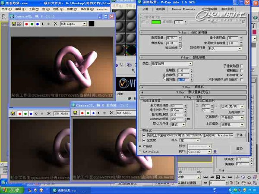Image resolution: width=259 pixels, height=194 pixels.
Task: Switch to the 公用 tab
Action: coord(145,9)
